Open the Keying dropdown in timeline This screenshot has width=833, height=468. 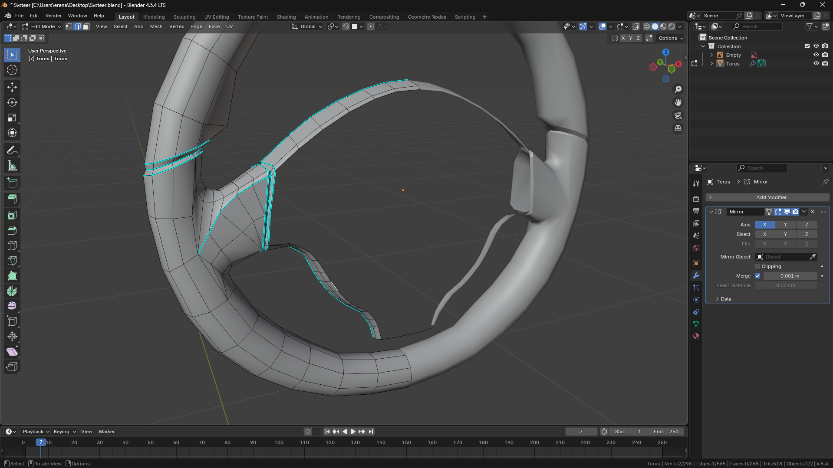[x=64, y=432]
